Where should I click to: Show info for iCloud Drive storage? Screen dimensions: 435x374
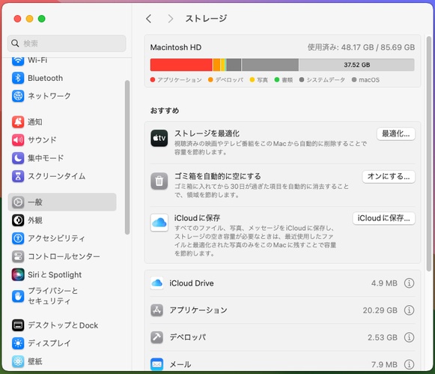coord(409,283)
